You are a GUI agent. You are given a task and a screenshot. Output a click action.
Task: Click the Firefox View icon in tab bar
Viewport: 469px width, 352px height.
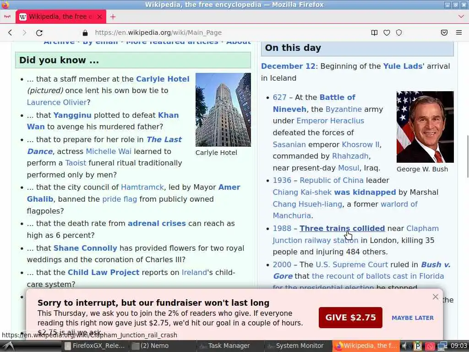7,17
